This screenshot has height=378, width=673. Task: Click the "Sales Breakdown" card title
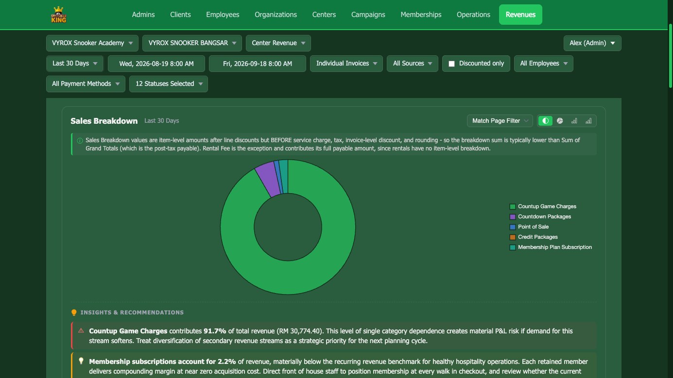[104, 121]
